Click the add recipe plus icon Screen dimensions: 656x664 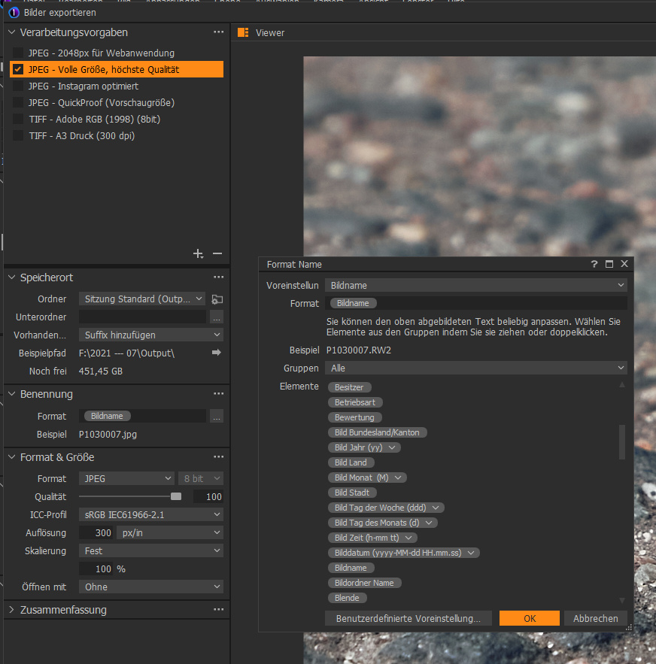coord(198,254)
